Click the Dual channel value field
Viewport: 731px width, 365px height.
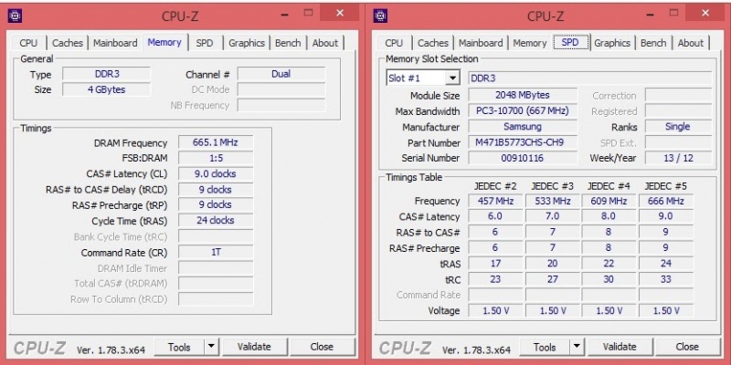(x=281, y=74)
